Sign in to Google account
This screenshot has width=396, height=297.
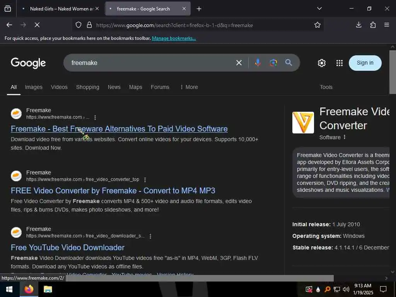(x=365, y=63)
